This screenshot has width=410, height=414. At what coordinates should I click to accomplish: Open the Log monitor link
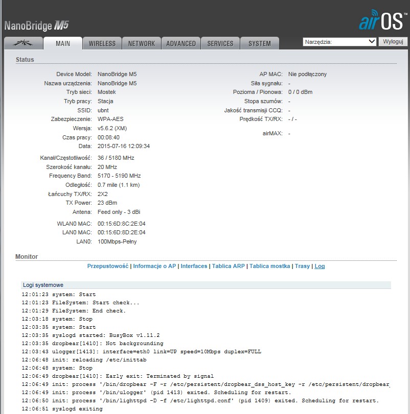click(x=320, y=266)
